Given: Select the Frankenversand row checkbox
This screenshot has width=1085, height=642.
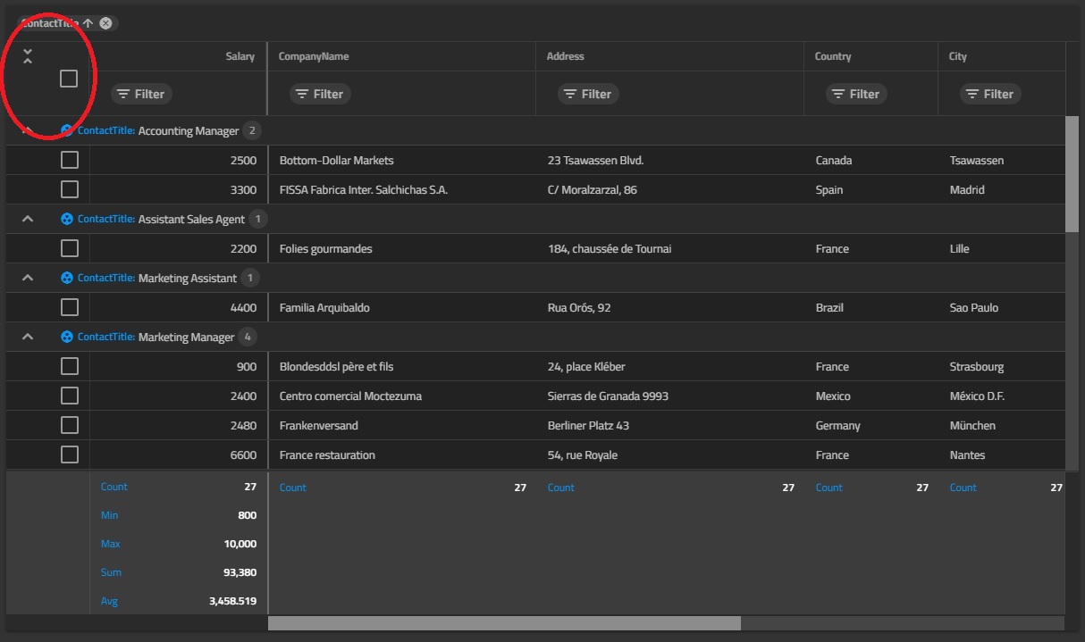Looking at the screenshot, I should [69, 425].
